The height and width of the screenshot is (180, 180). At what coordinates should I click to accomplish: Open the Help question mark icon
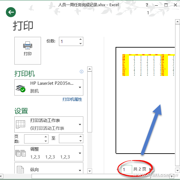pyautogui.click(x=147, y=5)
